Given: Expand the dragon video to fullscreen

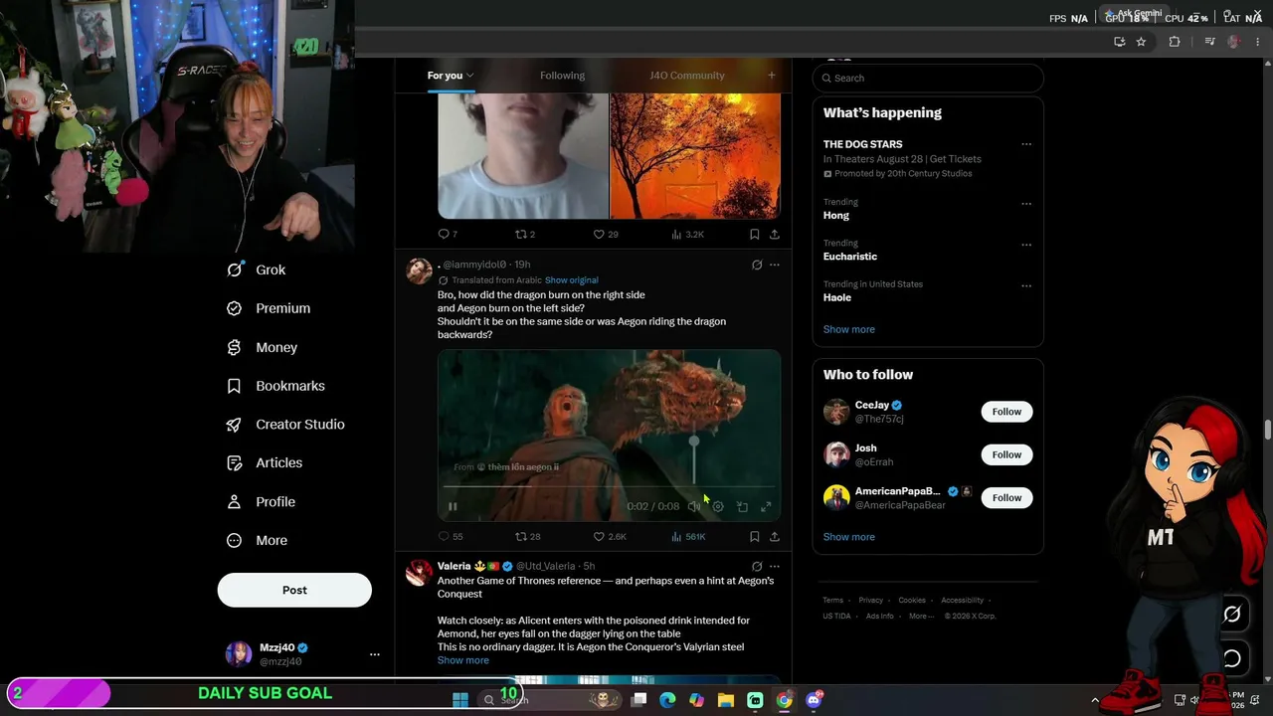Looking at the screenshot, I should pyautogui.click(x=766, y=506).
